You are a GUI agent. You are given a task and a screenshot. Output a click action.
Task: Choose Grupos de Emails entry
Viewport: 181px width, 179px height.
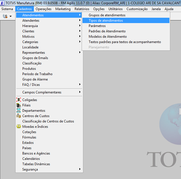pyautogui.click(x=49, y=58)
